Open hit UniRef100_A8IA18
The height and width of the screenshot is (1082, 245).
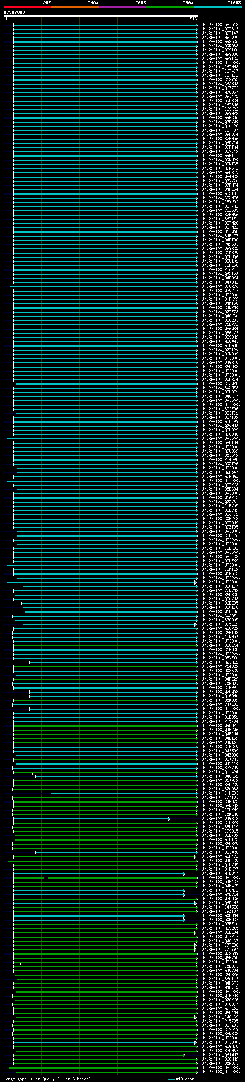click(x=220, y=25)
